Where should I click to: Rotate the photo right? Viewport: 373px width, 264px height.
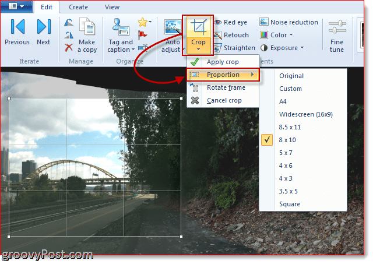pos(69,35)
